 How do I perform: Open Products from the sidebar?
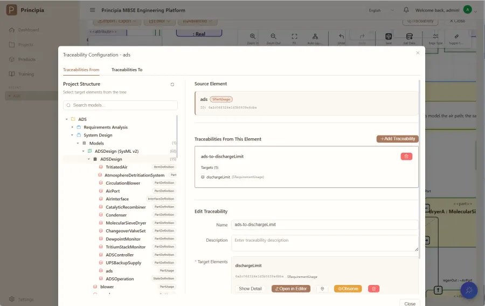[x=27, y=59]
